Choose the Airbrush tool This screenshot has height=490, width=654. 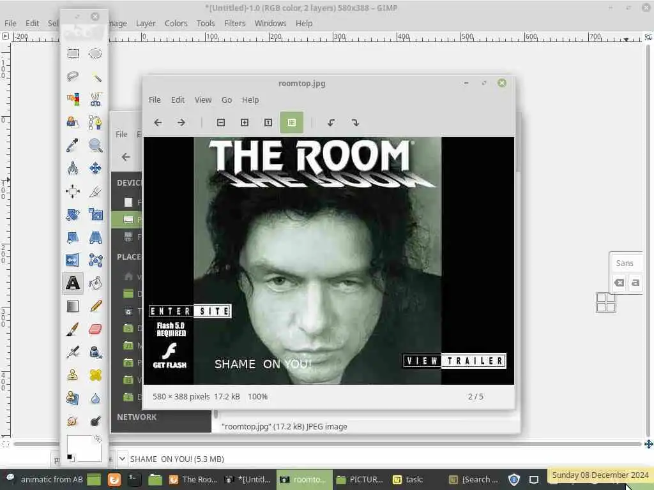[73, 352]
